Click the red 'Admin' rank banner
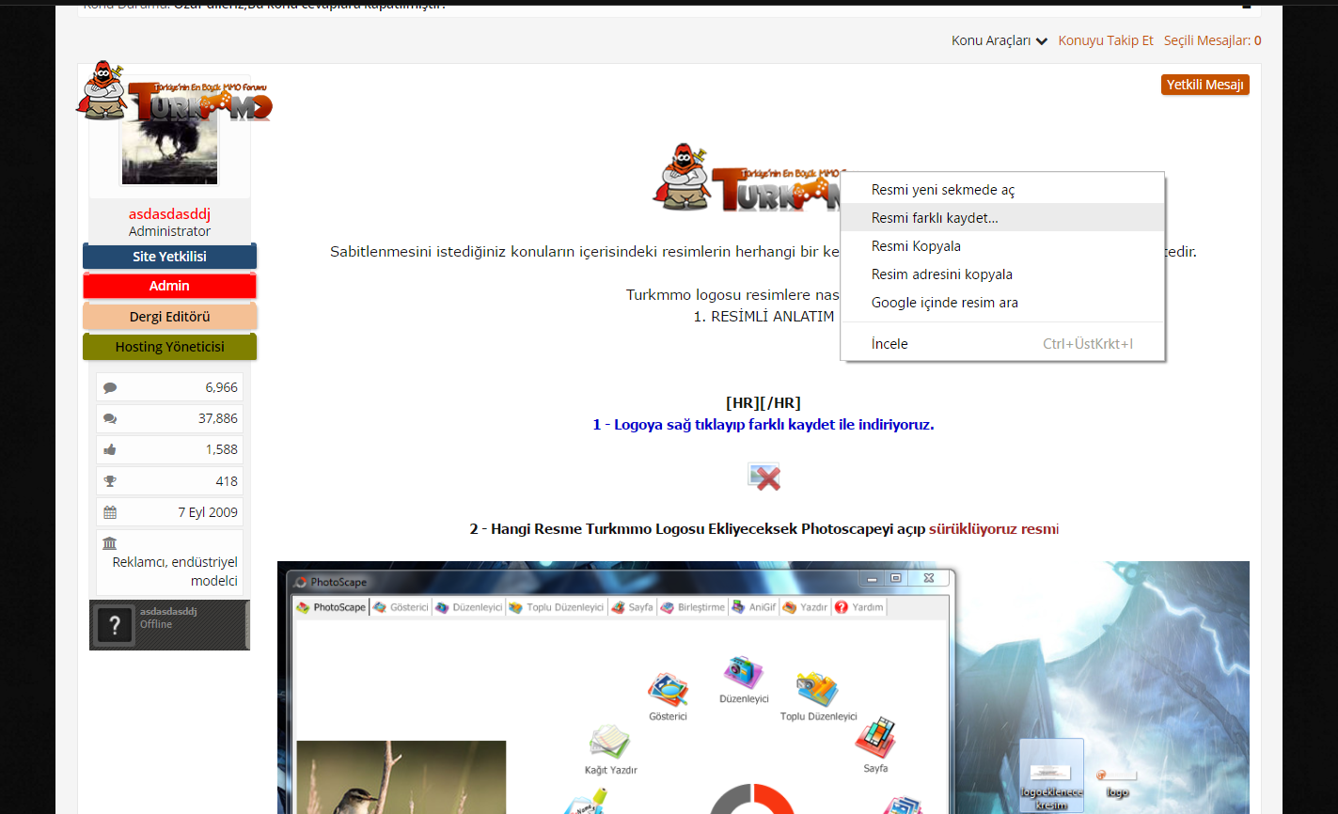This screenshot has width=1338, height=814. pyautogui.click(x=169, y=286)
